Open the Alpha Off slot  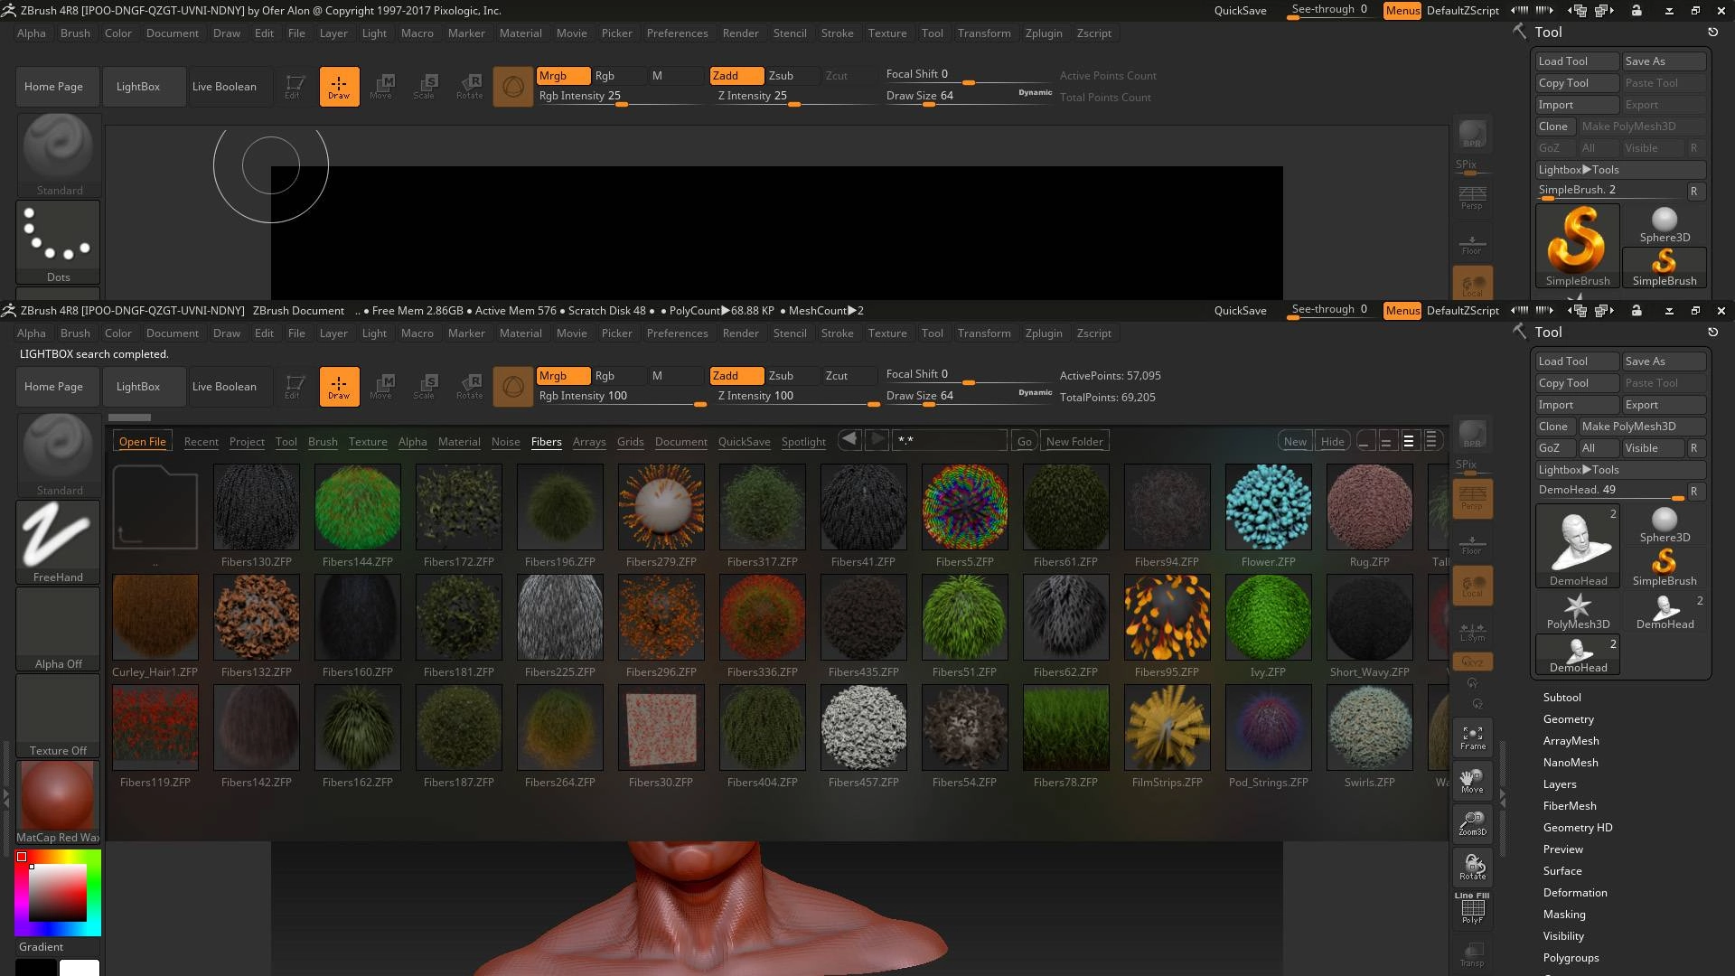point(58,628)
